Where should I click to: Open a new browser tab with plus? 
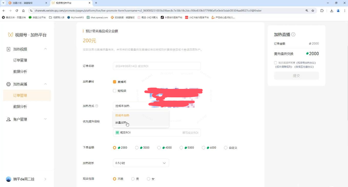tap(96, 3)
